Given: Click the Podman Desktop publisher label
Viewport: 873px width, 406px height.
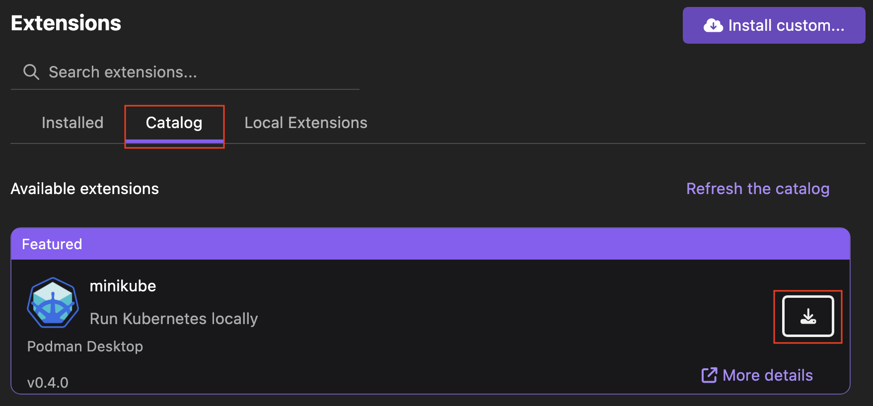Looking at the screenshot, I should click(85, 346).
